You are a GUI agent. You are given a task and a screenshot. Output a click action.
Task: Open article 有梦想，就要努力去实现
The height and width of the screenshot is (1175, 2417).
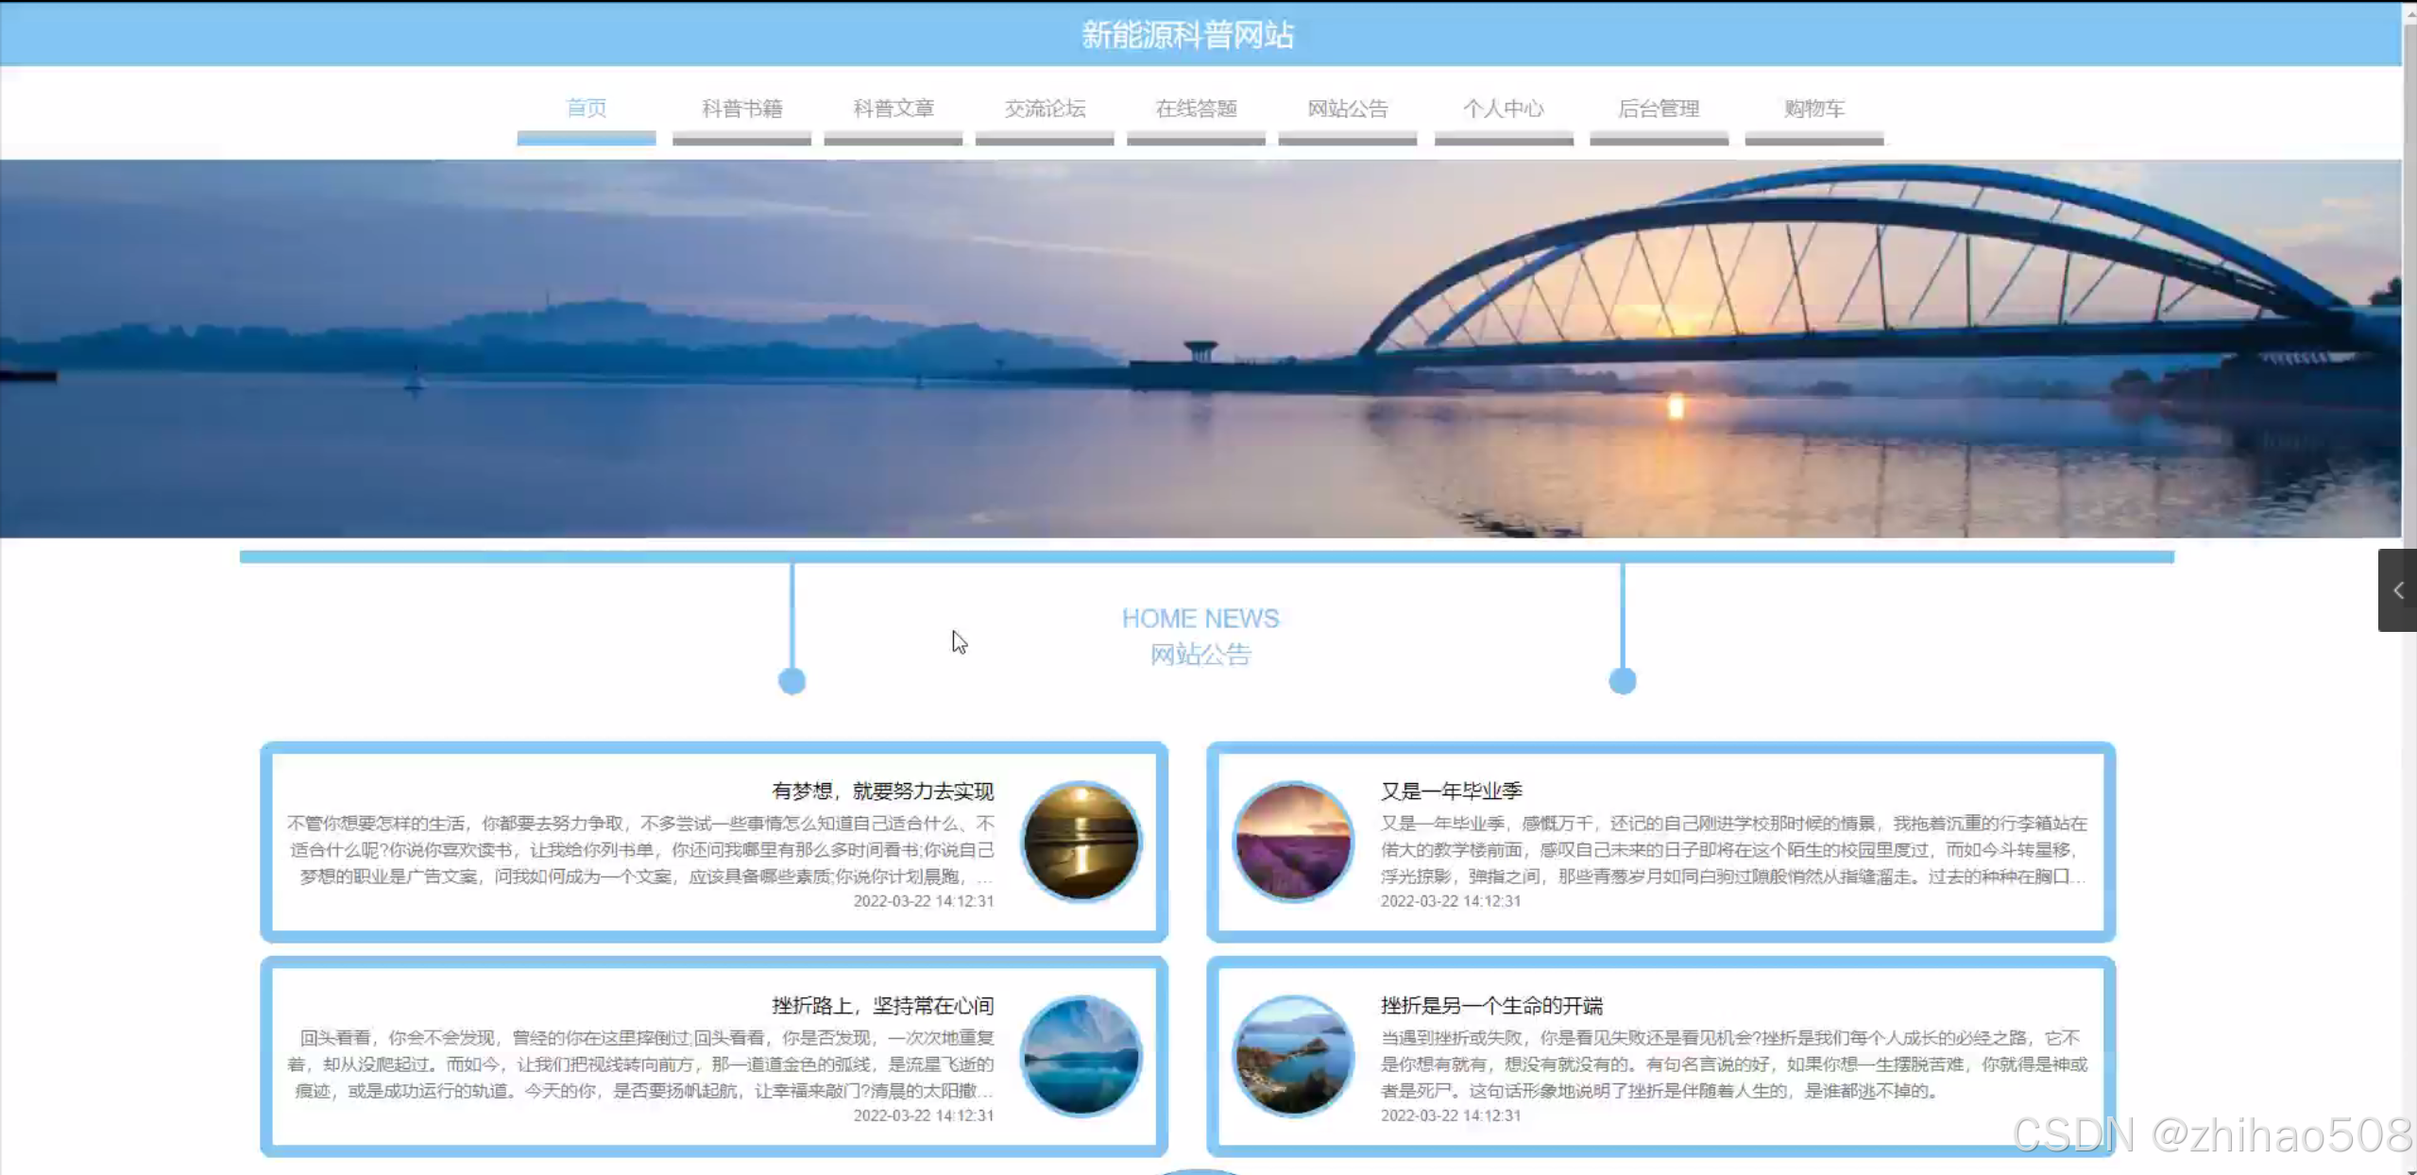[x=882, y=791]
